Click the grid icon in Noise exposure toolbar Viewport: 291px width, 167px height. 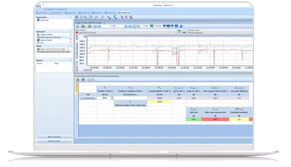[89, 80]
